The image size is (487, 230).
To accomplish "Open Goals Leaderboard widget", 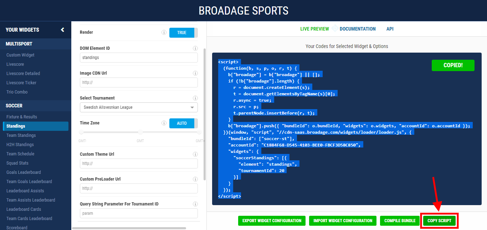I will [24, 172].
